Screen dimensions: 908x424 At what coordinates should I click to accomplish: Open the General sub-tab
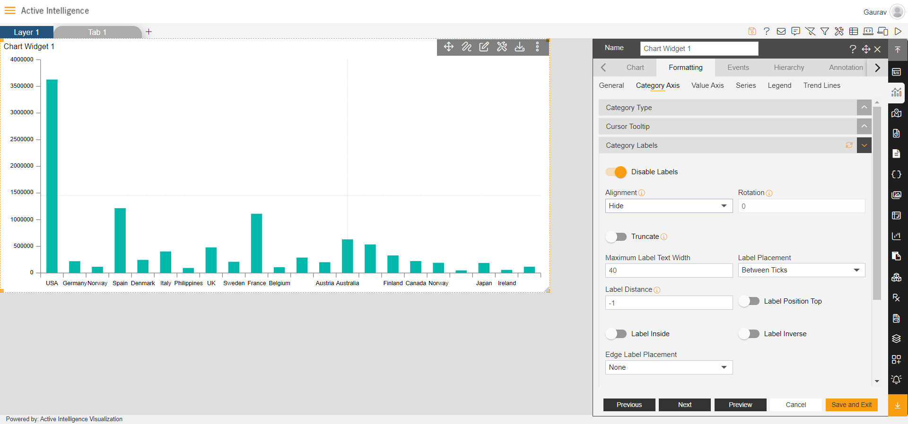point(611,85)
